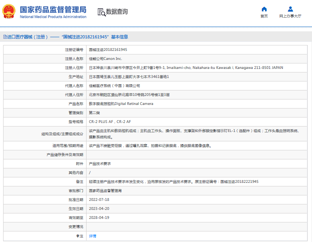Click the 数据查询 heading text
This screenshot has width=312, height=242.
pyautogui.click(x=117, y=11)
